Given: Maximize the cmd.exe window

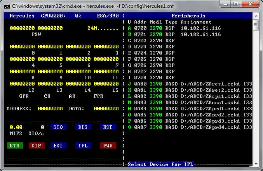Looking at the screenshot, I should click(236, 4).
